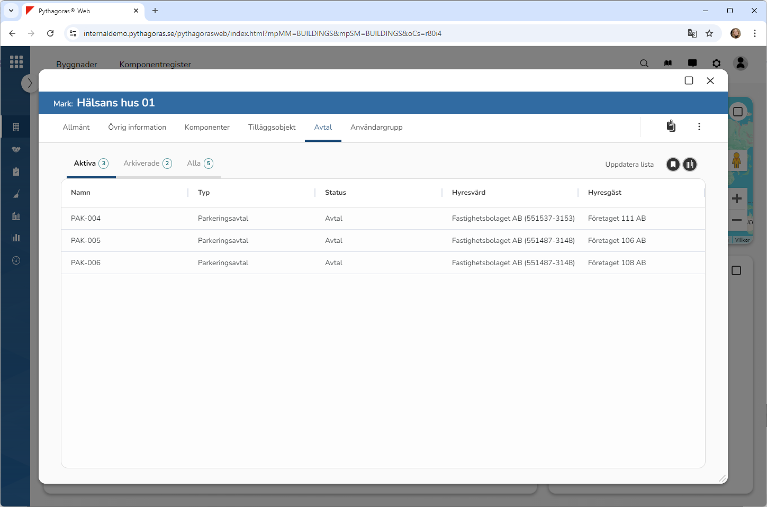Viewport: 767px width, 507px height.
Task: Switch to the Arkiverade agreements filter
Action: [147, 164]
